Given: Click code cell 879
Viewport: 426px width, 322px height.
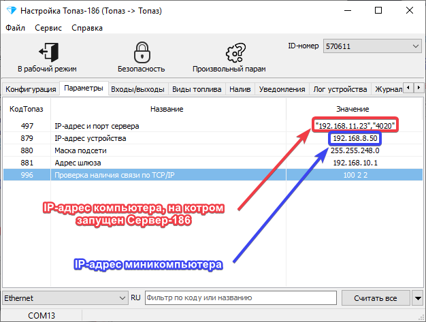Looking at the screenshot, I should [x=27, y=138].
